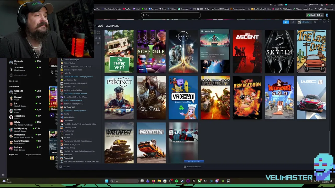
Task: Click Lisää peli at library bottom
Action: coord(65,167)
